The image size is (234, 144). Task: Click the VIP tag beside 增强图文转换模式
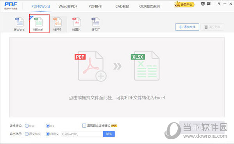coord(114,126)
